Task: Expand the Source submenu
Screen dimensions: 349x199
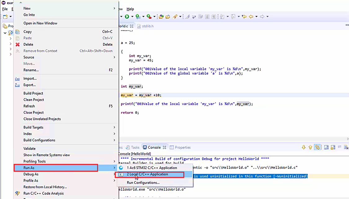Action: click(66, 57)
